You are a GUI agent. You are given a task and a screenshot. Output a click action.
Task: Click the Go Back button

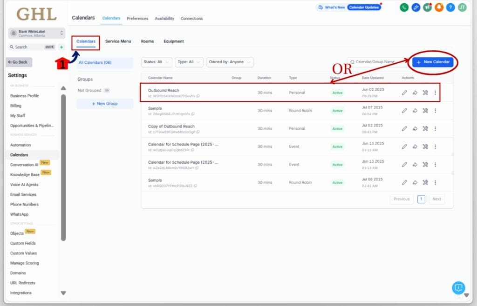click(19, 62)
